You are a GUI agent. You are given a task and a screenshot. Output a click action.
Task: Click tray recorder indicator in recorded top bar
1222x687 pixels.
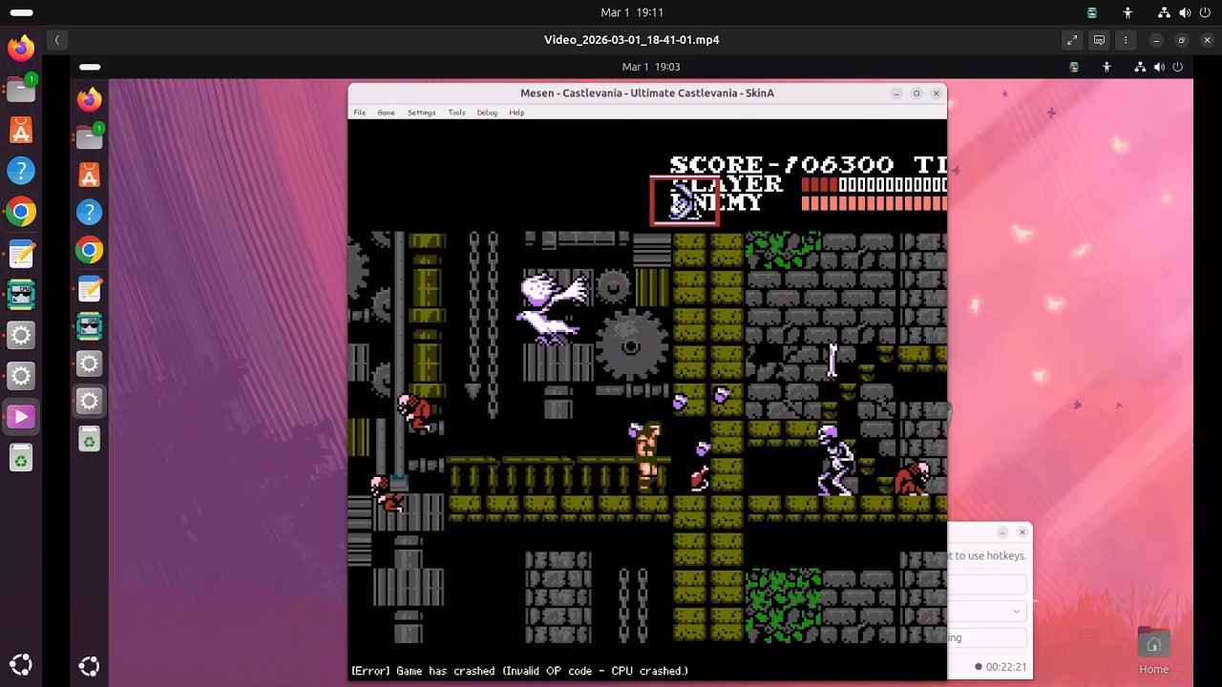pos(1074,67)
